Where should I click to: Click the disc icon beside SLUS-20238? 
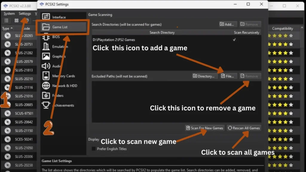[x=7, y=165]
